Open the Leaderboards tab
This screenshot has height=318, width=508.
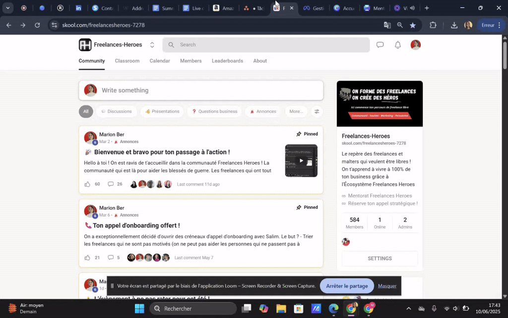[x=227, y=61]
